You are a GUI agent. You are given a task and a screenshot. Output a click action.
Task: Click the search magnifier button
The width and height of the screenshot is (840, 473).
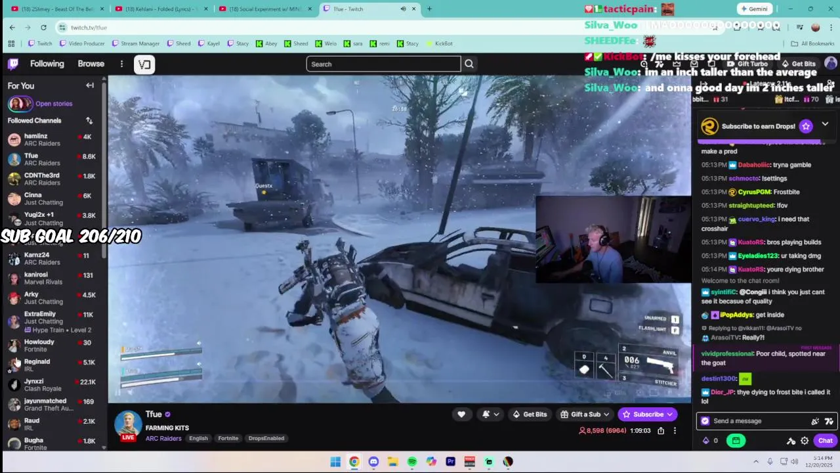[x=469, y=64]
